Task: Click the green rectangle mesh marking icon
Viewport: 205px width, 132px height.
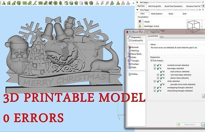Action: click(x=40, y=3)
